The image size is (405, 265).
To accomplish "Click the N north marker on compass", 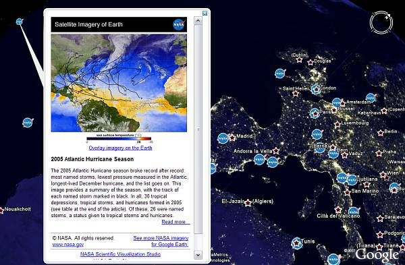I will click(387, 17).
